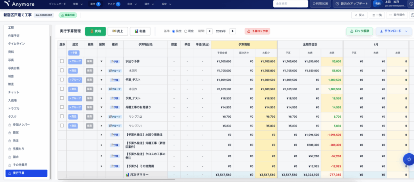Tick the checkbox for 水回り ¥1,705,000 row
This screenshot has height=182, width=414.
[x=62, y=70]
